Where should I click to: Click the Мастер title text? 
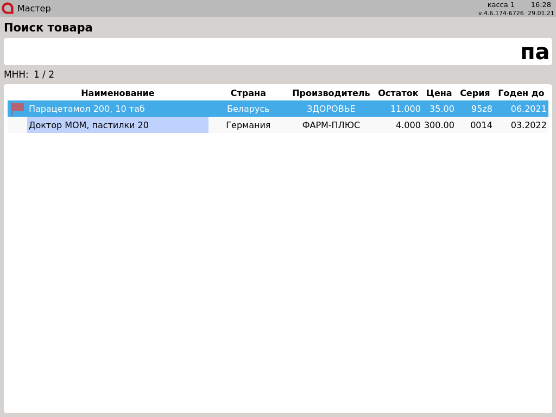pos(34,8)
